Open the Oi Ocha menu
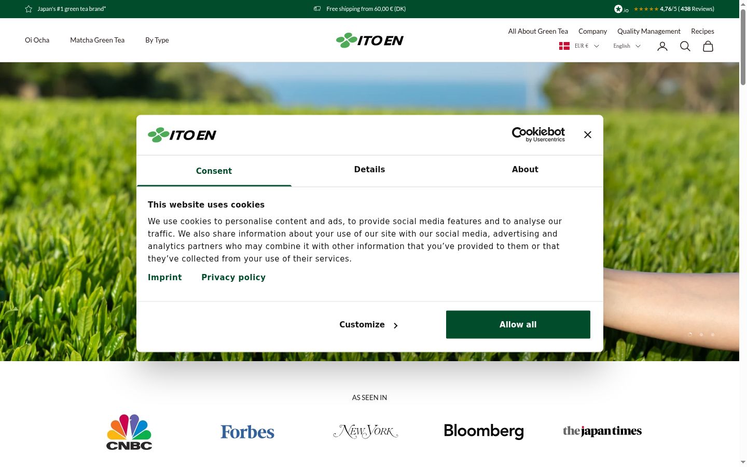Screen dimensions: 747x467 coord(37,40)
